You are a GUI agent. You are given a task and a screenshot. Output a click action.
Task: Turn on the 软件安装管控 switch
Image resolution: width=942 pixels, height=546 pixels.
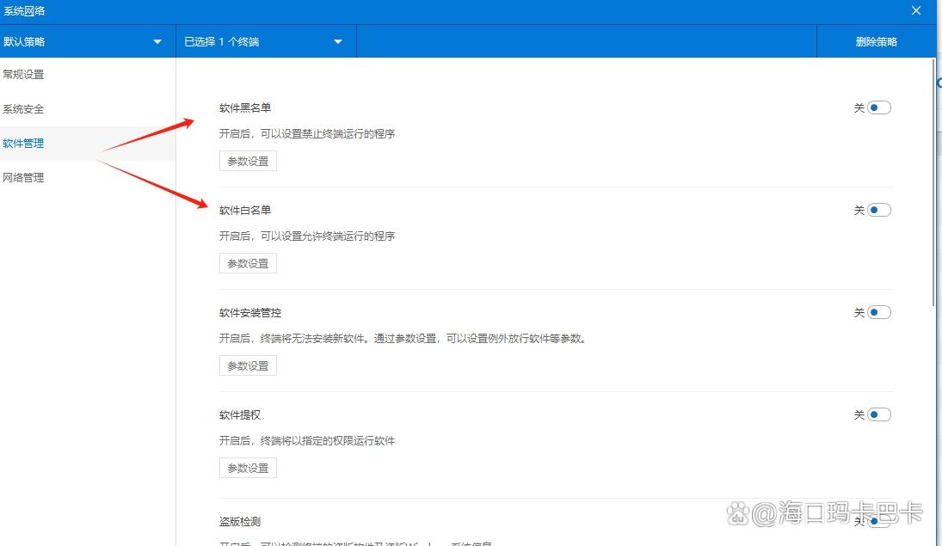coord(878,311)
